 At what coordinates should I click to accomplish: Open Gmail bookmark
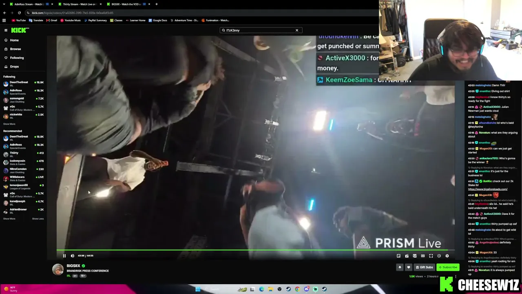(x=51, y=20)
